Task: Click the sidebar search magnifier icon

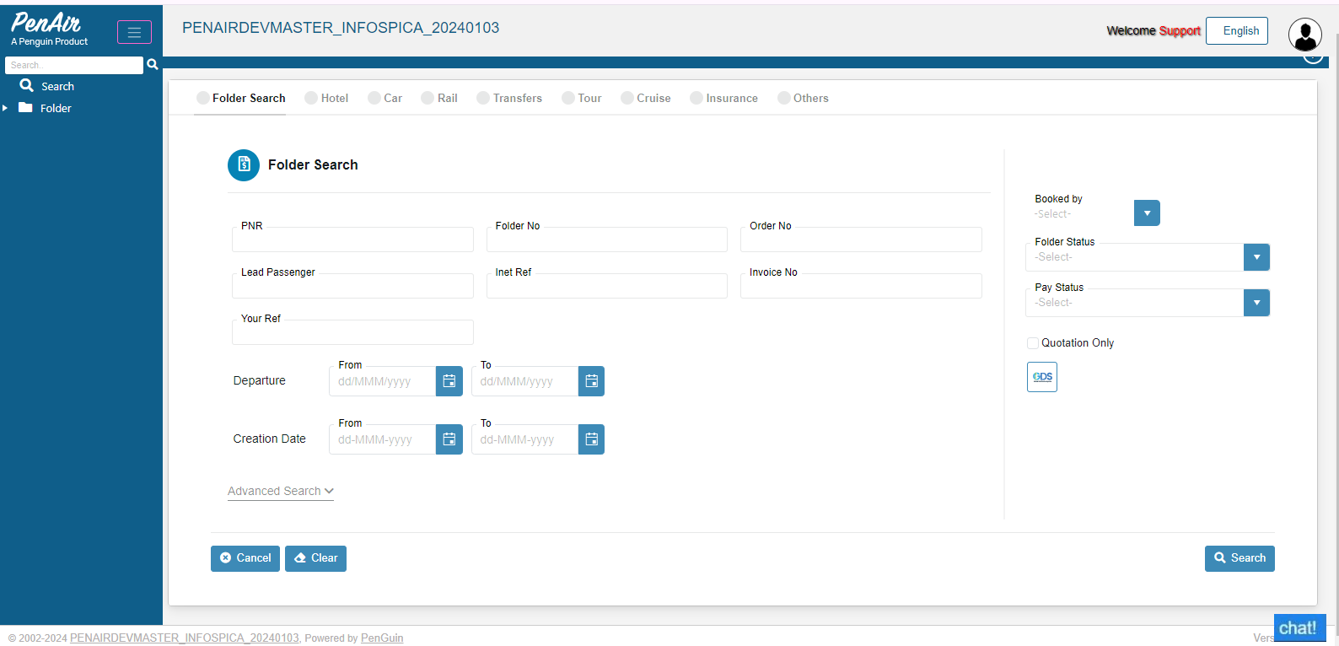Action: pos(153,65)
